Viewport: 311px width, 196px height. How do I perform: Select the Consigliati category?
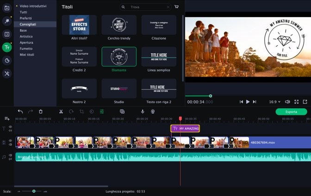tap(35, 24)
